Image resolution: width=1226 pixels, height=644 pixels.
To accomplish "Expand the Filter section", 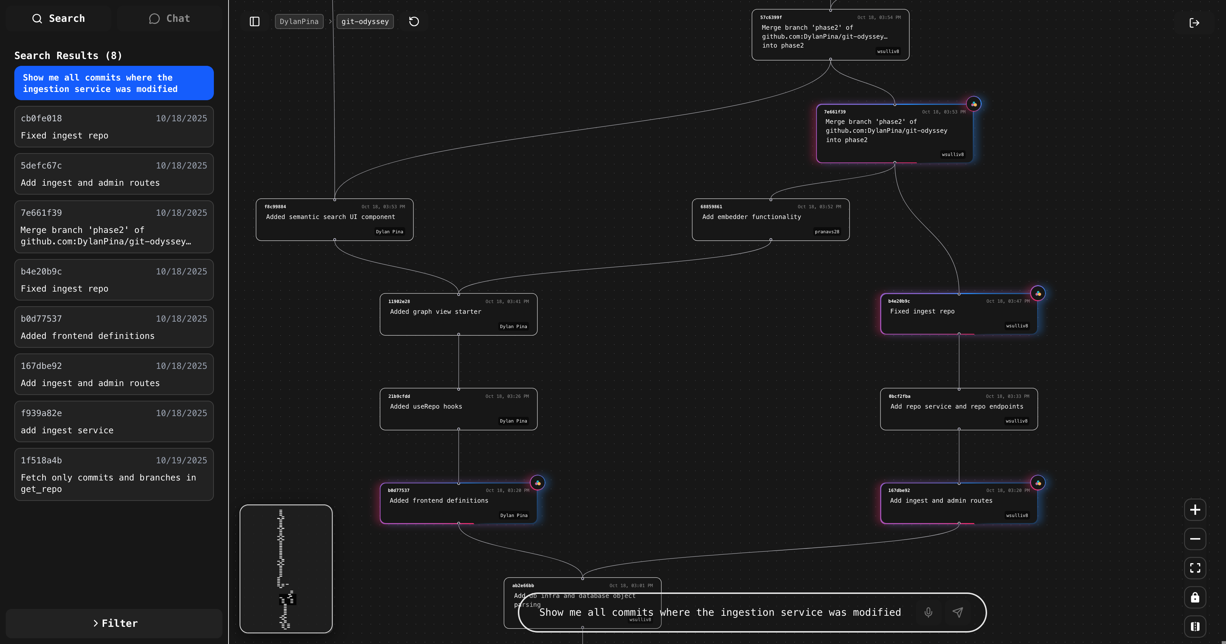I will click(114, 623).
